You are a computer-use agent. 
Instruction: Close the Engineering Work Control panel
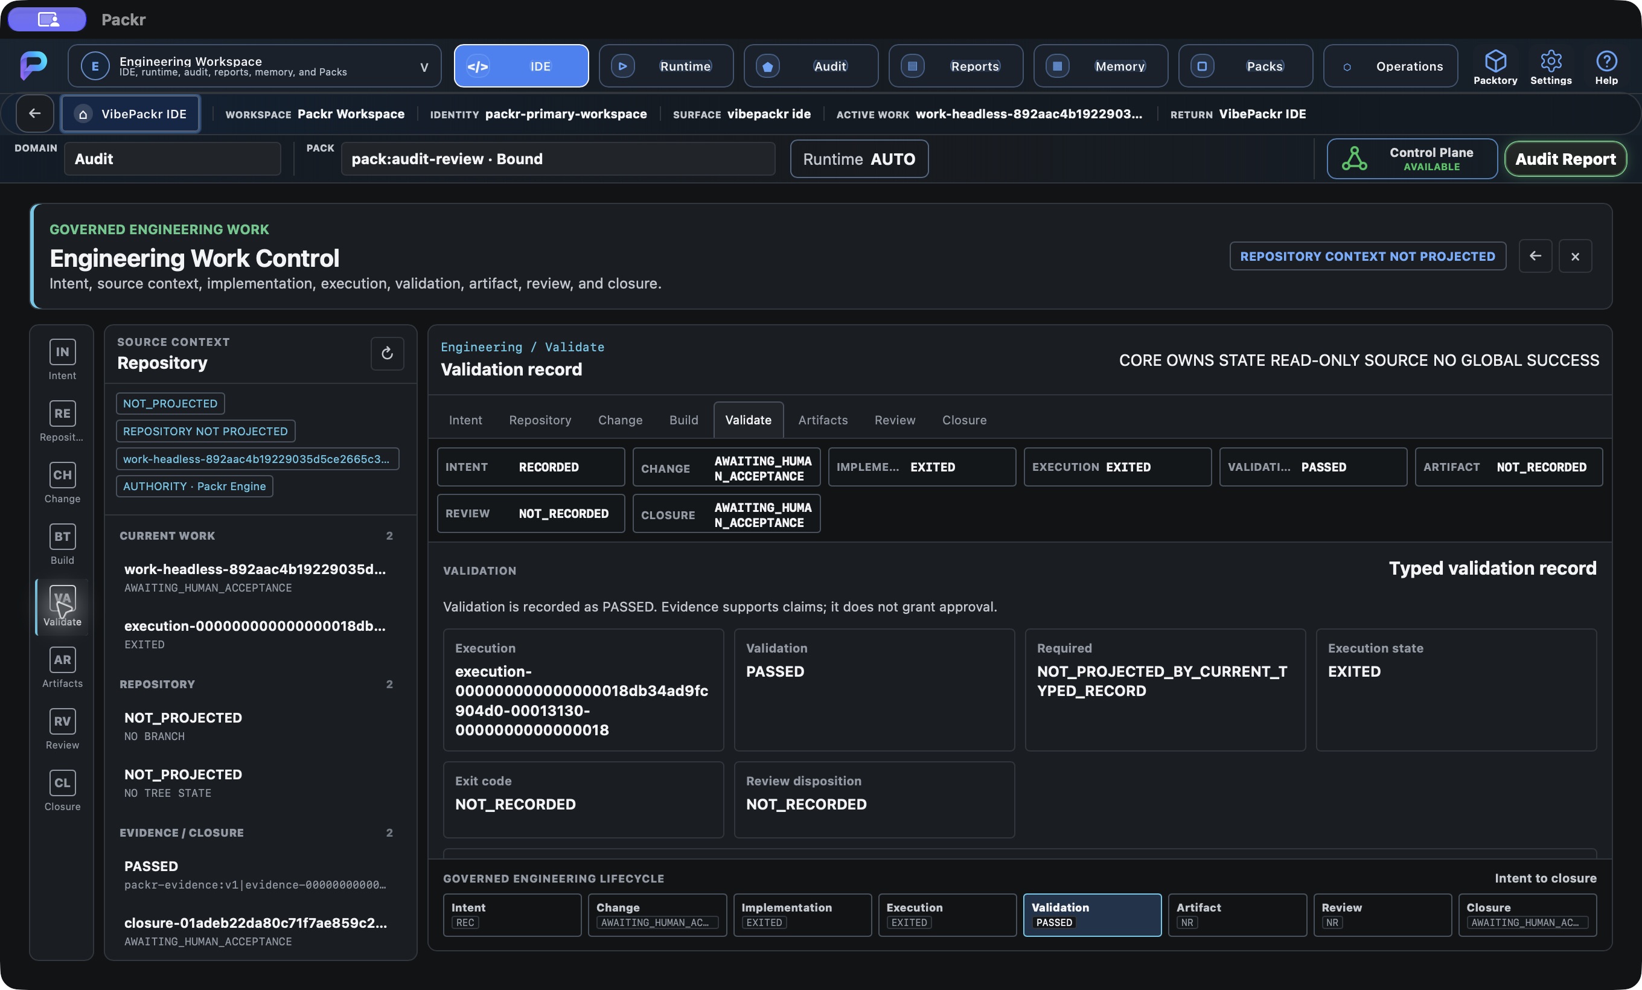[1575, 256]
